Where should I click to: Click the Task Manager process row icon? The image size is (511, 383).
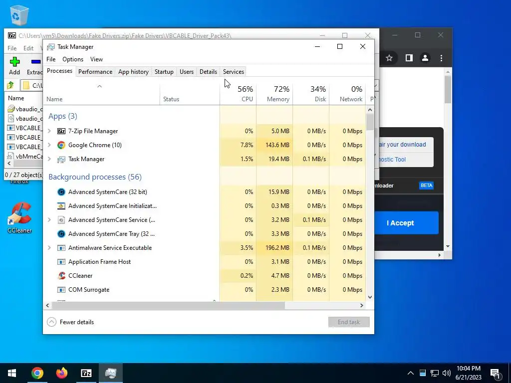click(x=61, y=159)
